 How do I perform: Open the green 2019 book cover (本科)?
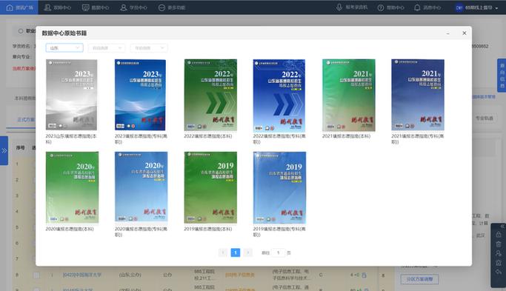coord(210,187)
